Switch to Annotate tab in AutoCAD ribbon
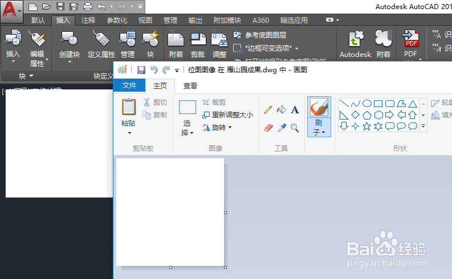The height and width of the screenshot is (279, 452). [88, 20]
